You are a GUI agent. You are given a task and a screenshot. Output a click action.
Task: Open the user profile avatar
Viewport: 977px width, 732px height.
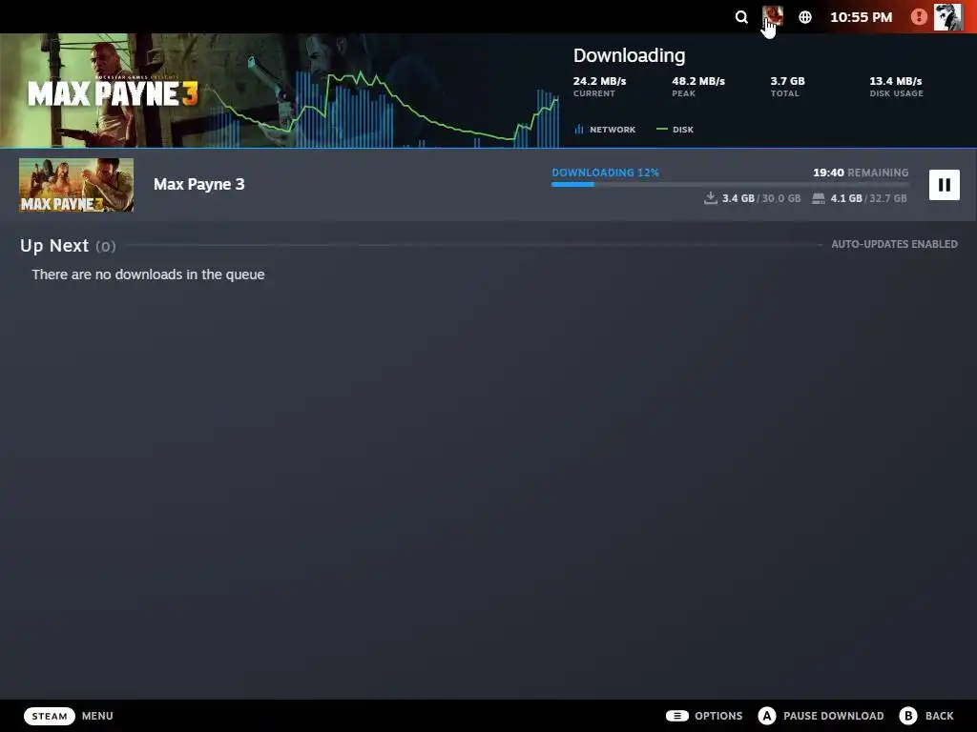pyautogui.click(x=947, y=17)
